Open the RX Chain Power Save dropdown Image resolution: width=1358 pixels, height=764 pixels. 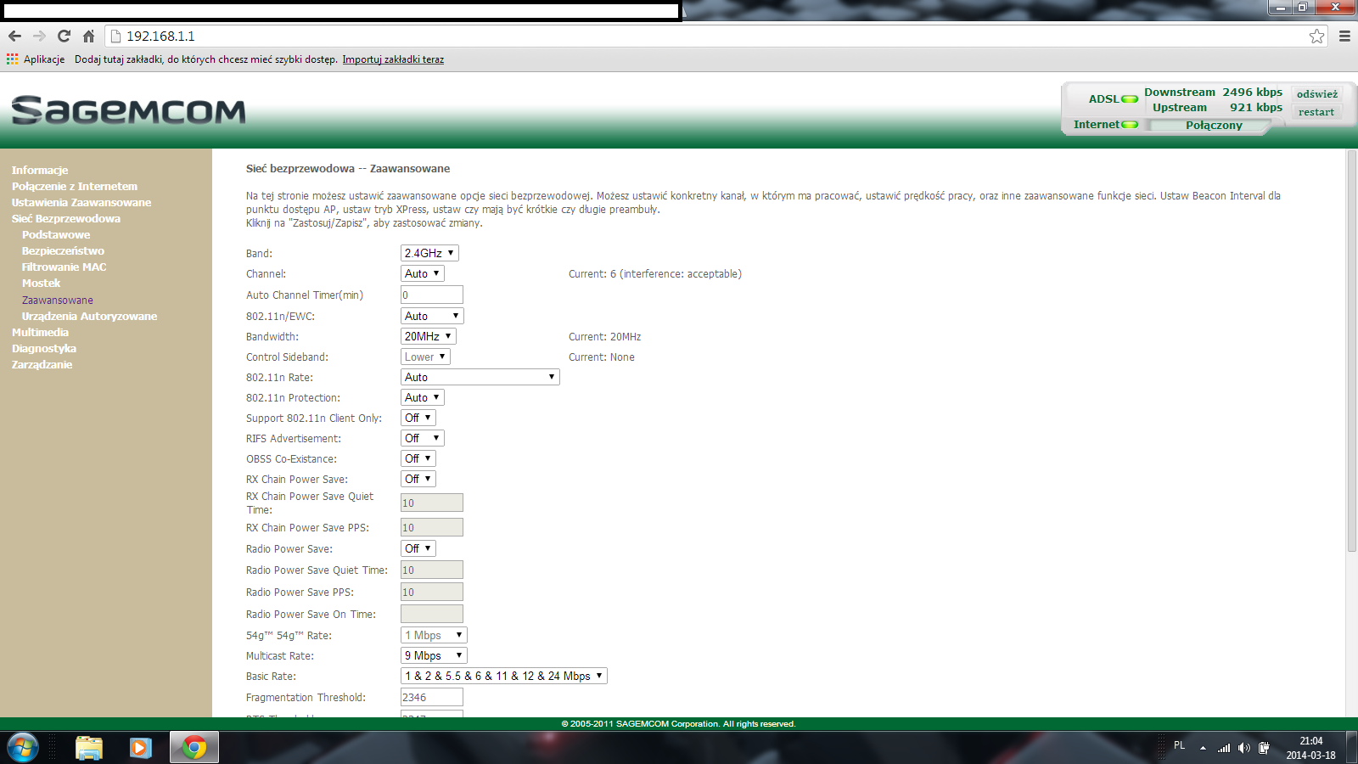pyautogui.click(x=418, y=479)
